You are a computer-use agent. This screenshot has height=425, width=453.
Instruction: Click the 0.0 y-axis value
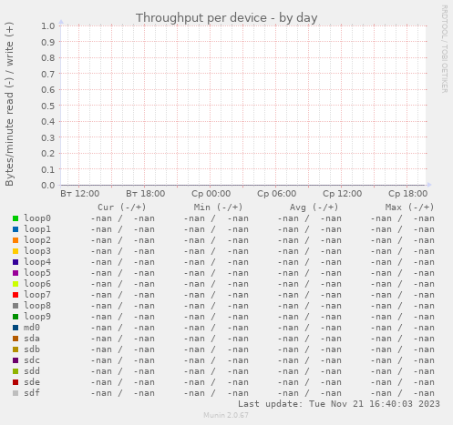[x=48, y=185]
